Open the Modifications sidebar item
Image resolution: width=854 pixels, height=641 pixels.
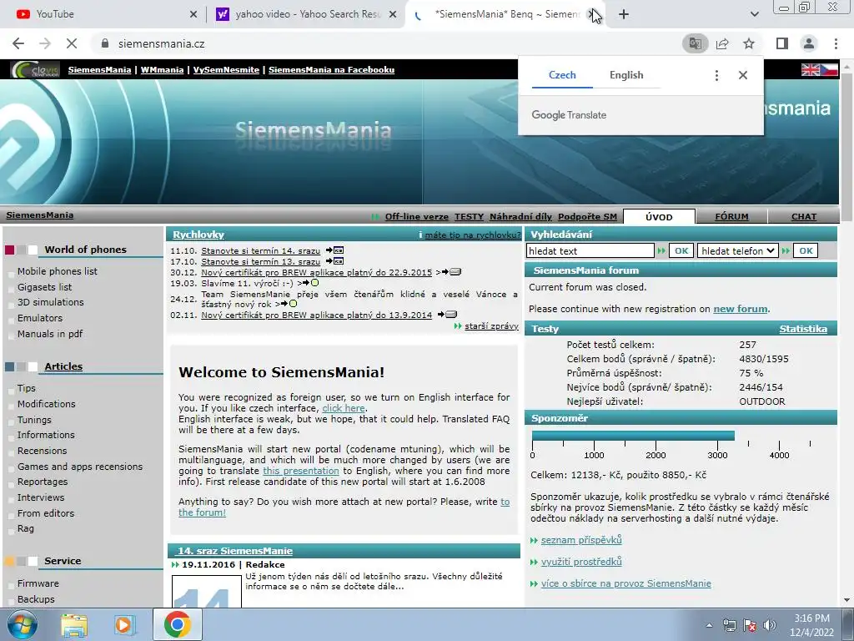point(47,404)
